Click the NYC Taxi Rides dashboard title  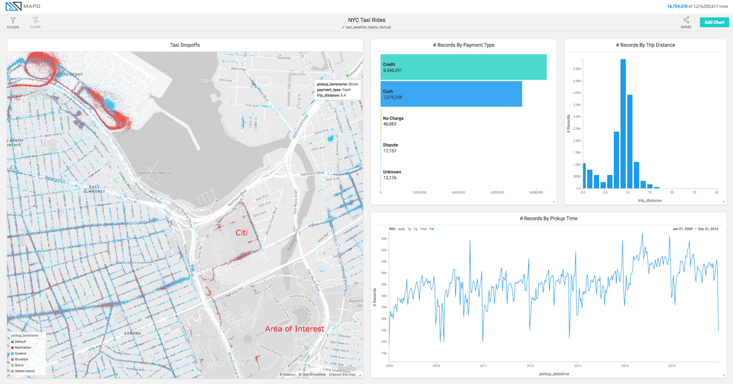point(366,20)
